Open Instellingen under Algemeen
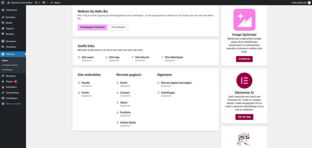The image size is (312, 148). coord(168,93)
